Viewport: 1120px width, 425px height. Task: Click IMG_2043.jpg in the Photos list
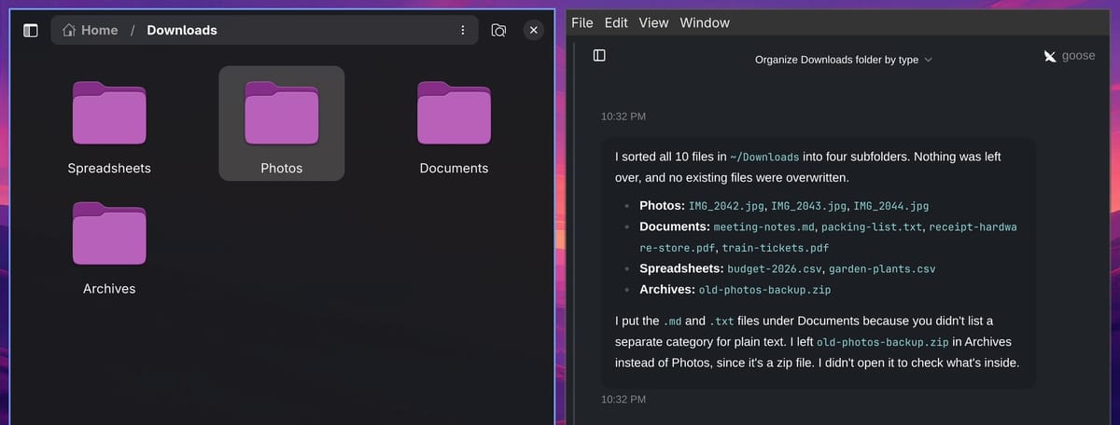pos(809,206)
